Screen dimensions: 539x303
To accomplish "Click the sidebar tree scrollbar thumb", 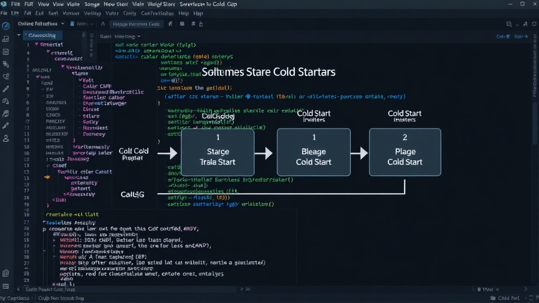I will point(84,35).
